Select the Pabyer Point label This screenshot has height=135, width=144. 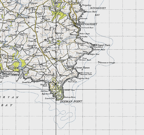tap(94, 54)
